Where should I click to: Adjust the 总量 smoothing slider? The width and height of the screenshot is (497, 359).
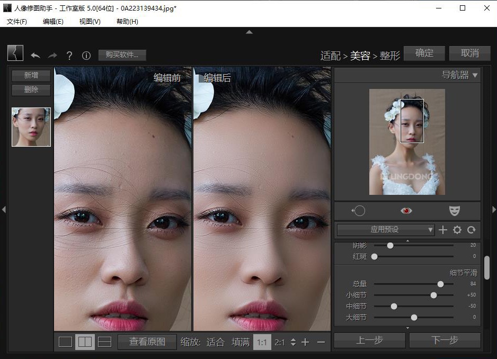pyautogui.click(x=440, y=284)
